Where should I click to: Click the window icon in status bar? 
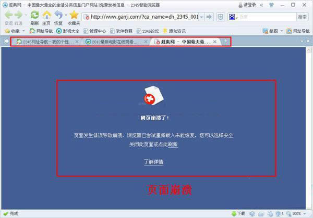click(x=261, y=214)
